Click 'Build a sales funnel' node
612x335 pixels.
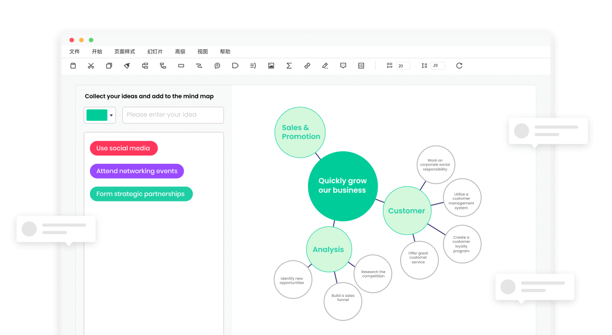pos(343,301)
